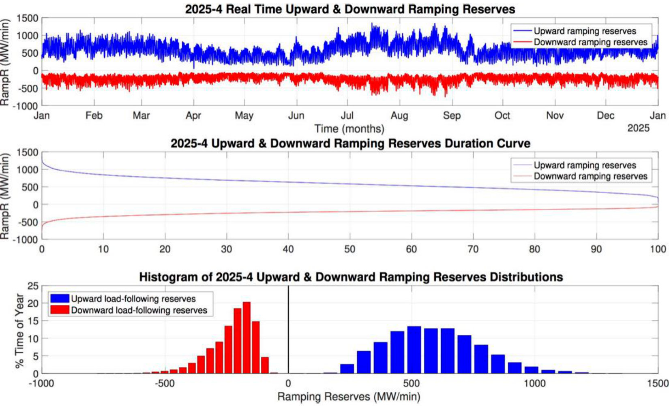Click the "50" tick on the duration curve x-axis

coord(350,249)
